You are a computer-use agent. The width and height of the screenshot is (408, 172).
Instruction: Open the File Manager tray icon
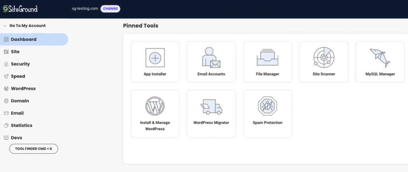pyautogui.click(x=267, y=57)
